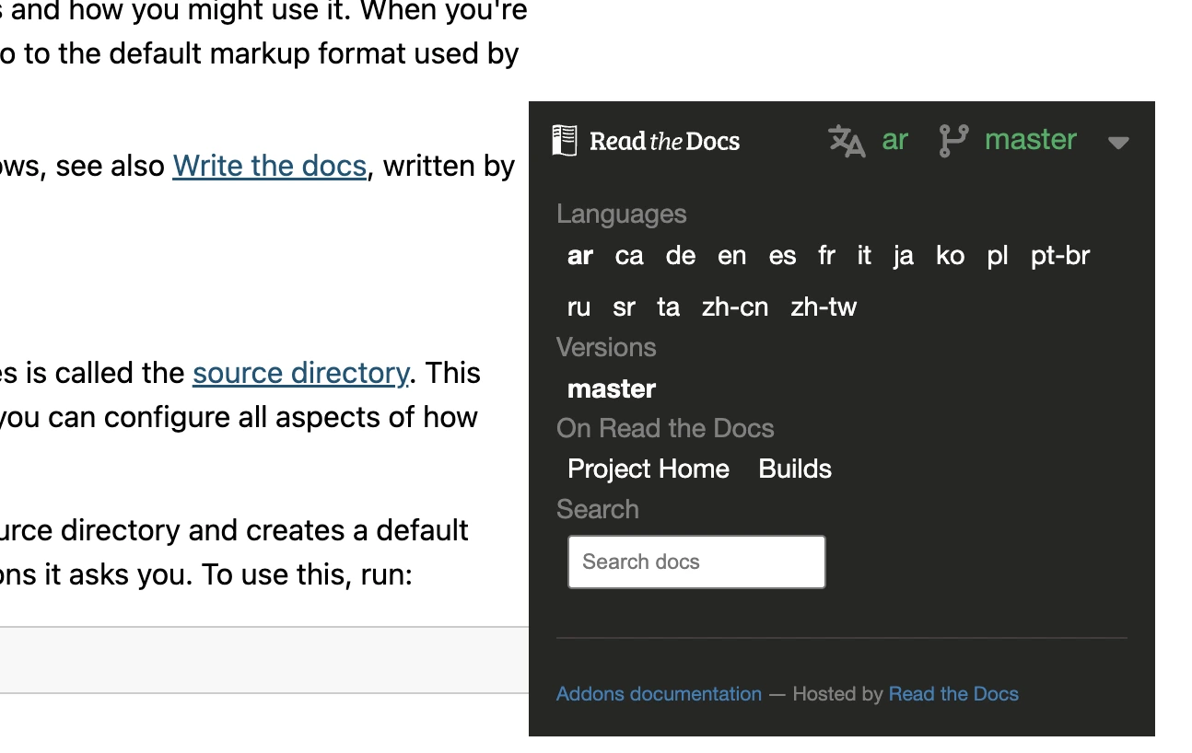Click the translate languages icon
Image resolution: width=1192 pixels, height=753 pixels.
[x=847, y=141]
